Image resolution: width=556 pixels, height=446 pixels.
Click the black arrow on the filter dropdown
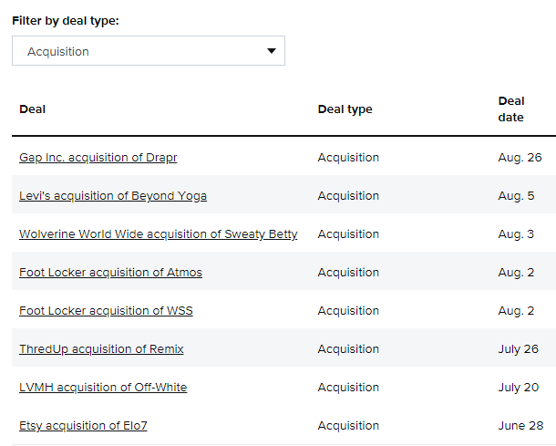click(x=271, y=51)
